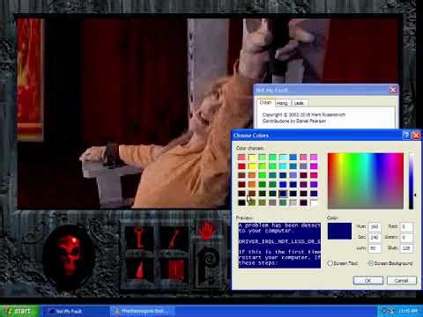Confirm colors with the OK button

click(x=367, y=281)
